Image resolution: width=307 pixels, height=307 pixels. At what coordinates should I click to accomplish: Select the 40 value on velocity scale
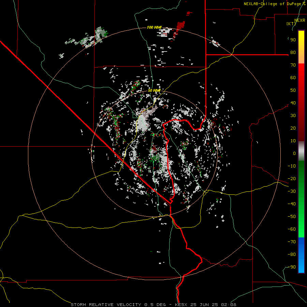(x=293, y=103)
